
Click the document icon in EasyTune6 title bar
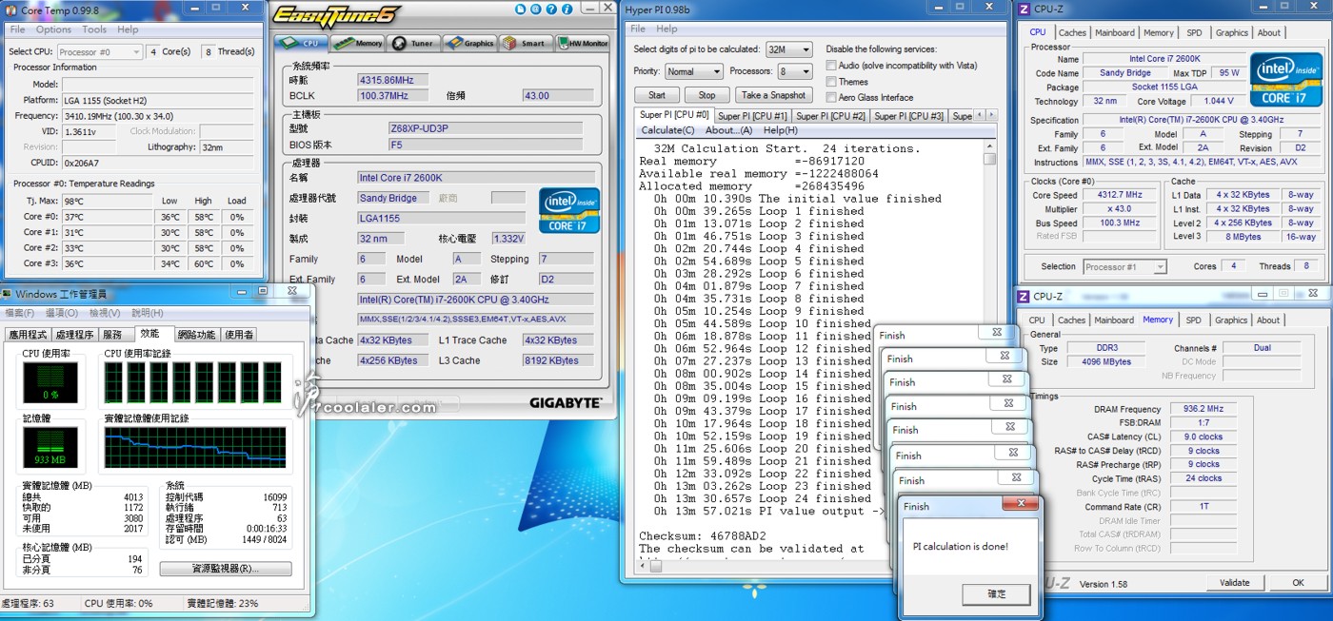coord(519,10)
